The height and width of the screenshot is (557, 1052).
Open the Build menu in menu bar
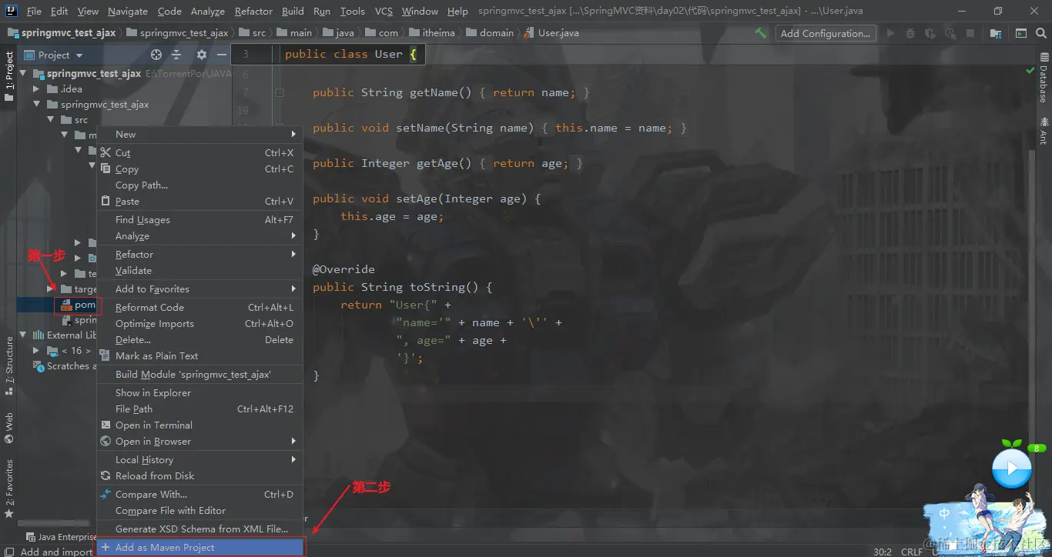[x=293, y=11]
